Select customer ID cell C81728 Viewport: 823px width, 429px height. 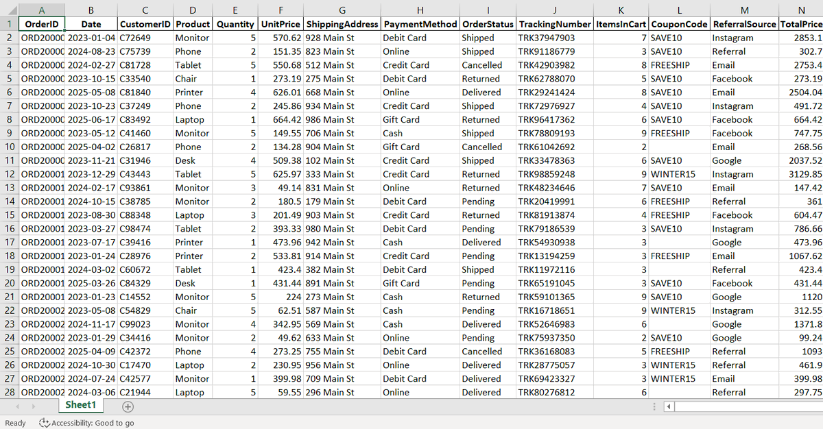[x=145, y=65]
